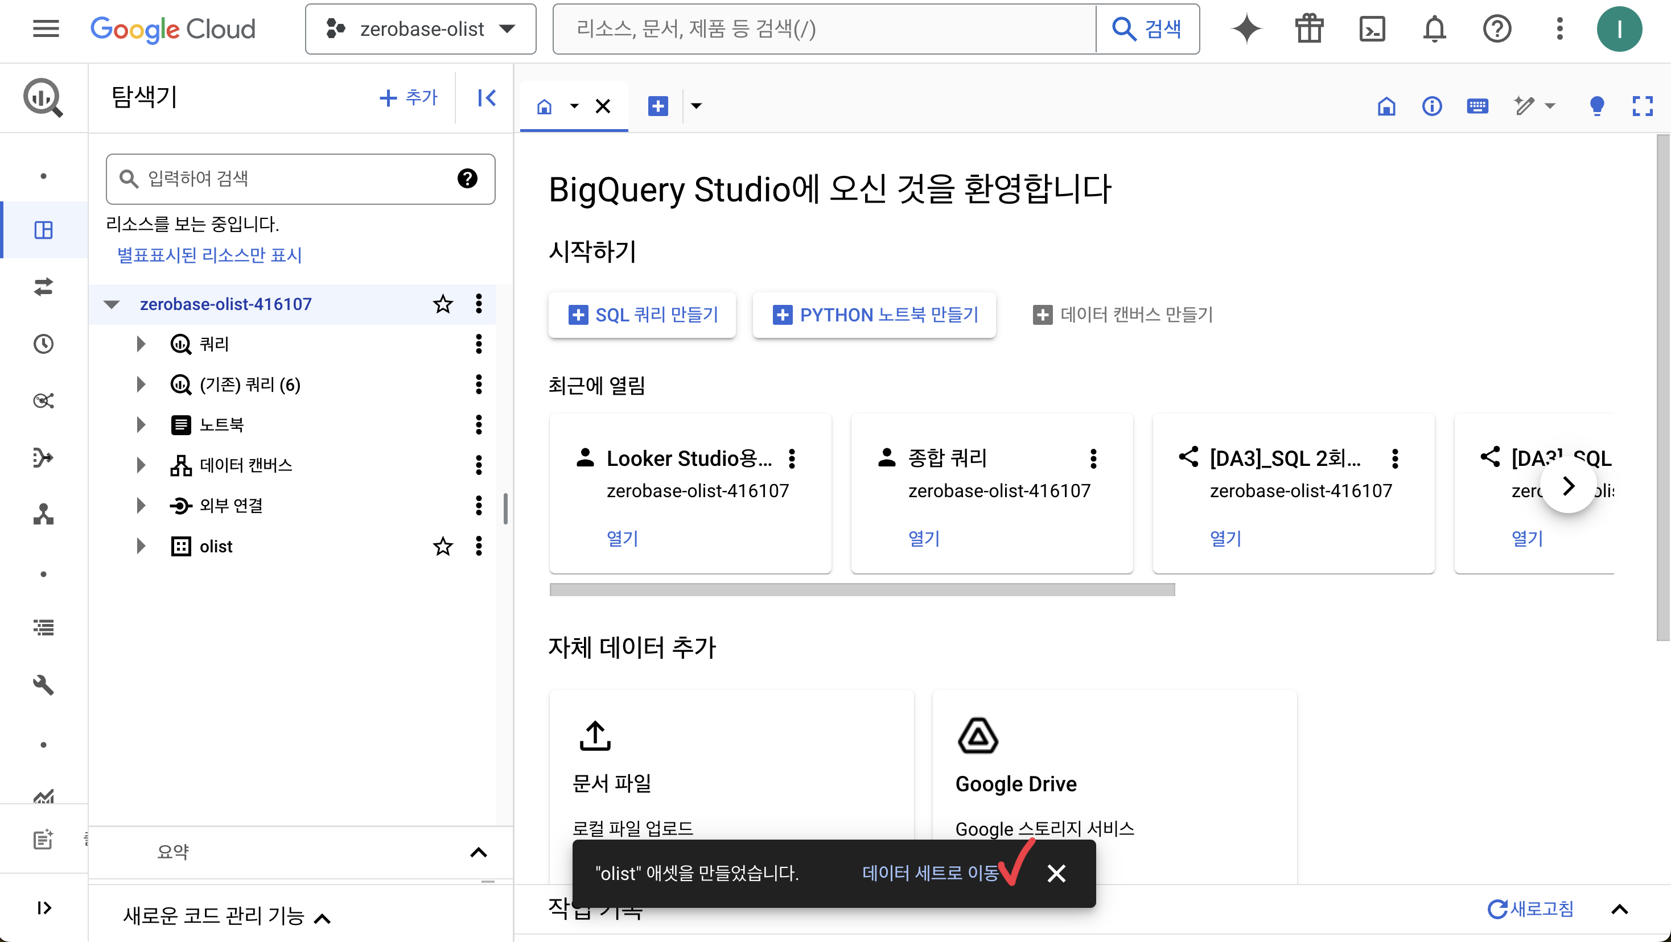1671x942 pixels.
Task: Toggle full screen mode icon
Action: (1642, 106)
